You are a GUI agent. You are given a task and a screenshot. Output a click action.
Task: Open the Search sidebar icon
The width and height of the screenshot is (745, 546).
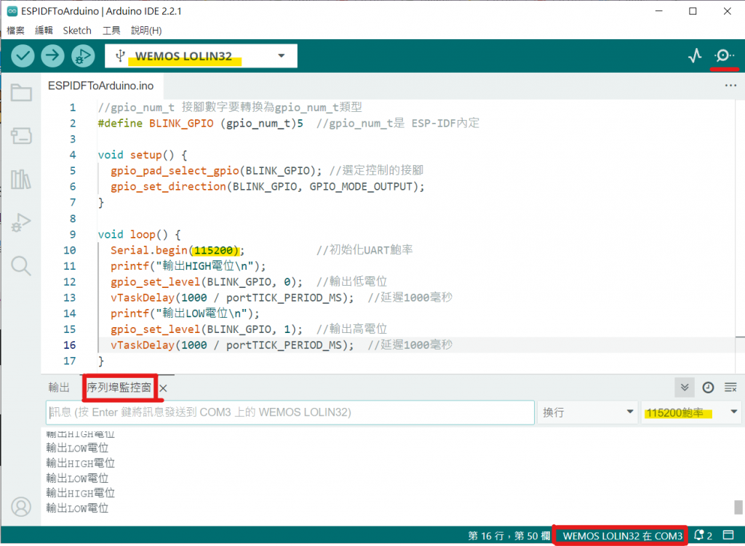21,266
